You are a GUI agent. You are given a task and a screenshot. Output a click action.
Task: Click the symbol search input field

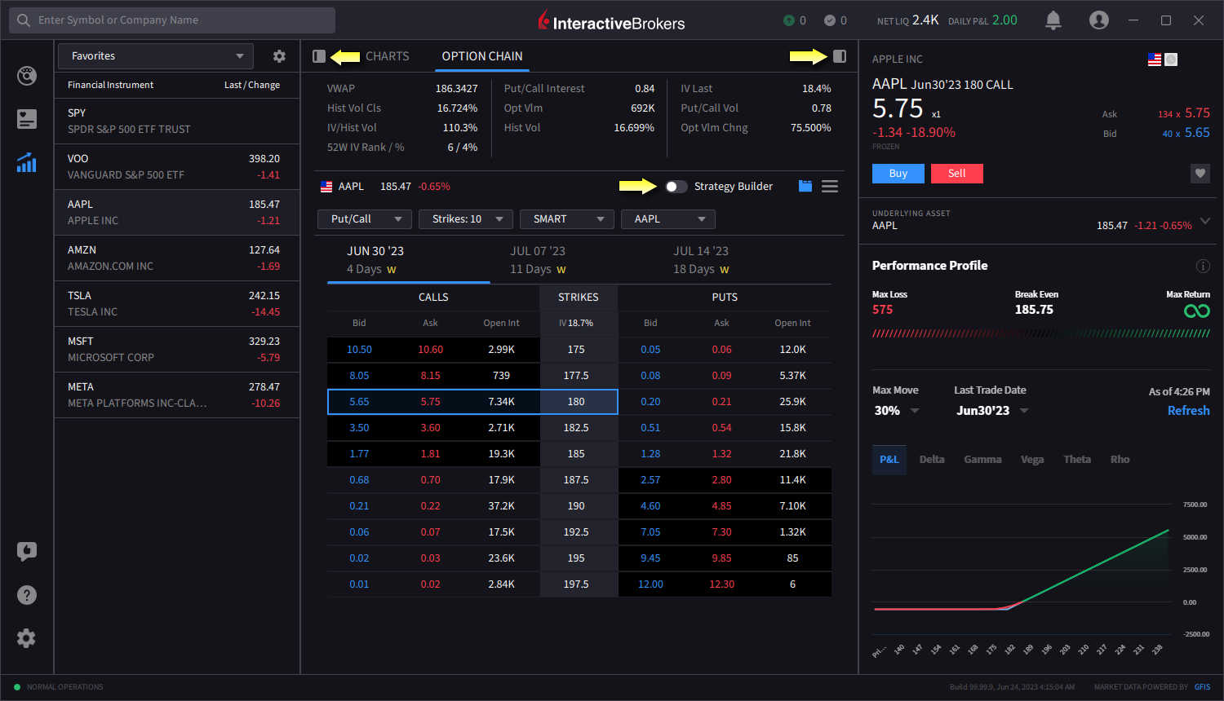(172, 20)
